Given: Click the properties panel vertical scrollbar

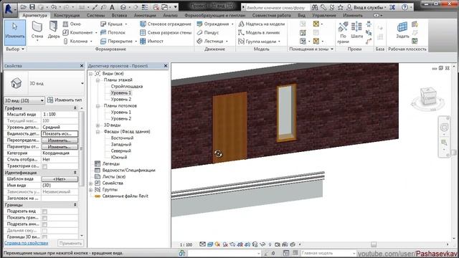Looking at the screenshot, I should 82,149.
